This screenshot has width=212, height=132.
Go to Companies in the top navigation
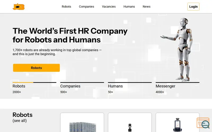click(87, 7)
